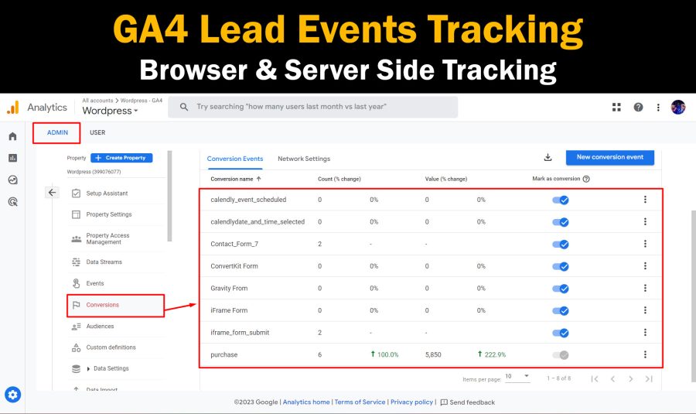The height and width of the screenshot is (414, 696).
Task: Click the property column scrollbar
Action: (x=169, y=197)
